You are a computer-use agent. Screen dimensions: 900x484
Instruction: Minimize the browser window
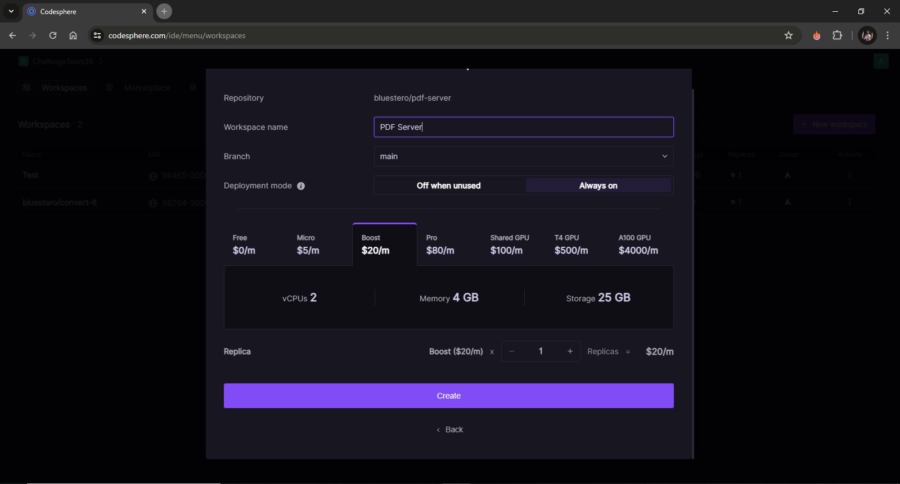click(835, 11)
